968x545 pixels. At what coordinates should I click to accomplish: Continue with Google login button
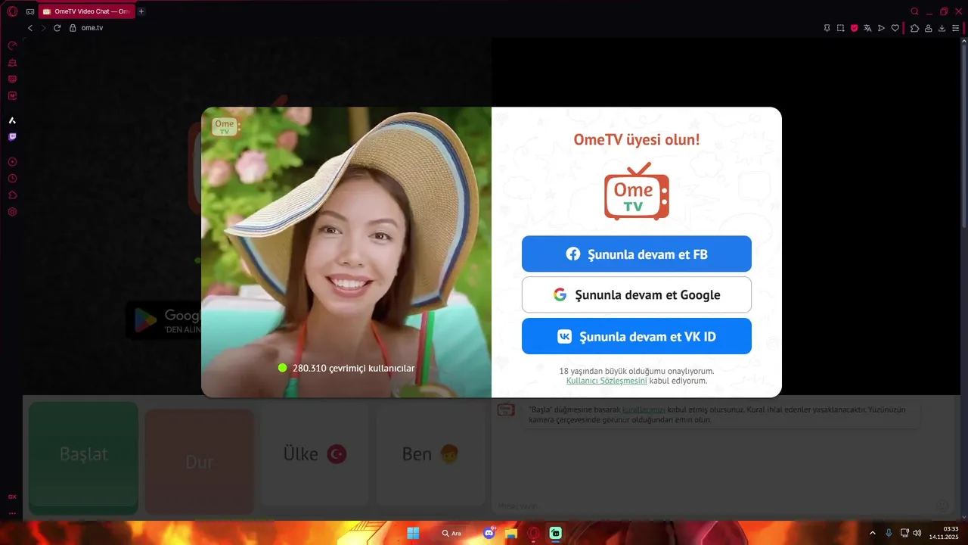637,294
